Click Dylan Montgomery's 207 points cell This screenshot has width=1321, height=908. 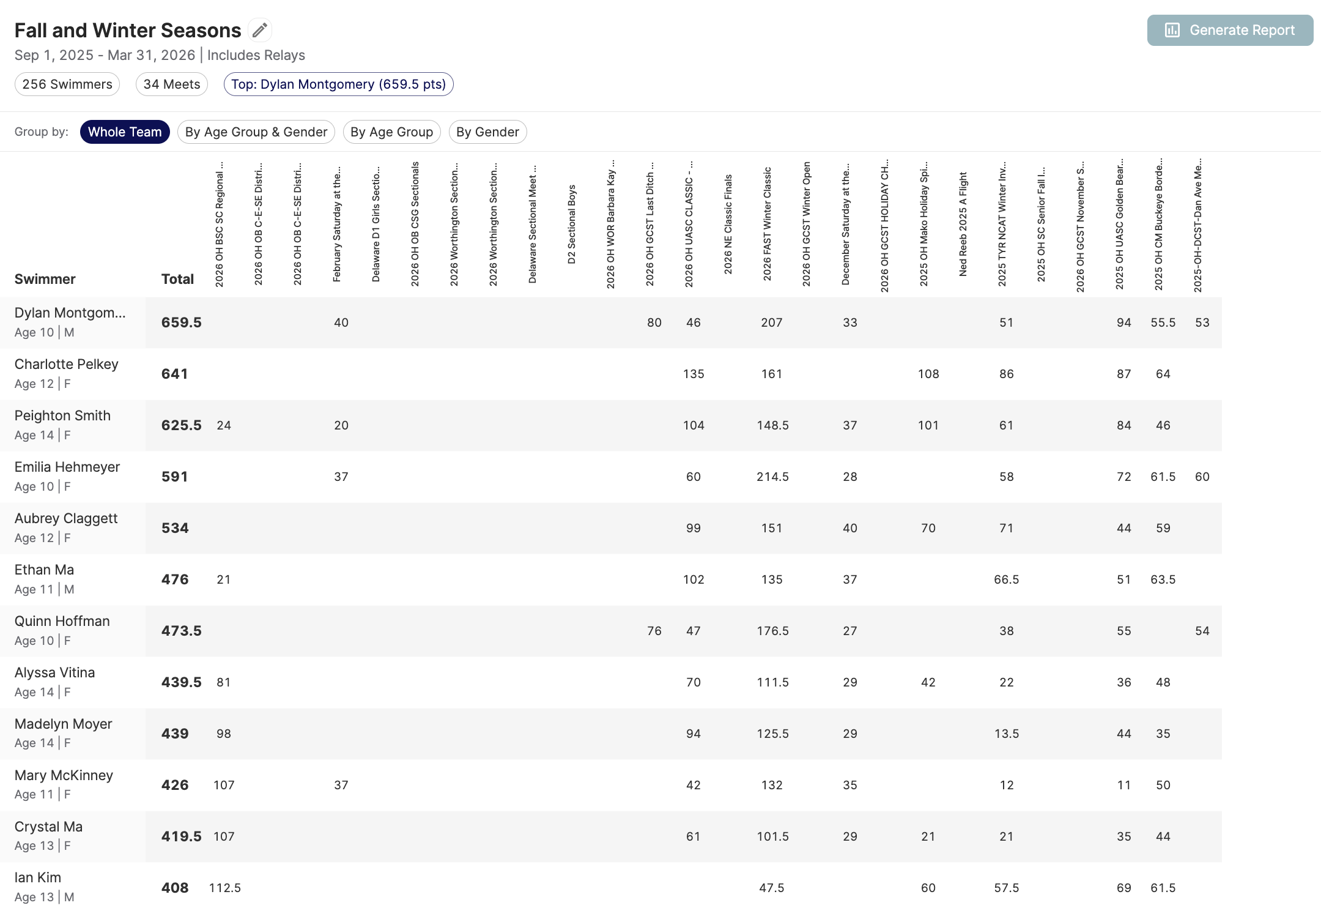coord(771,322)
